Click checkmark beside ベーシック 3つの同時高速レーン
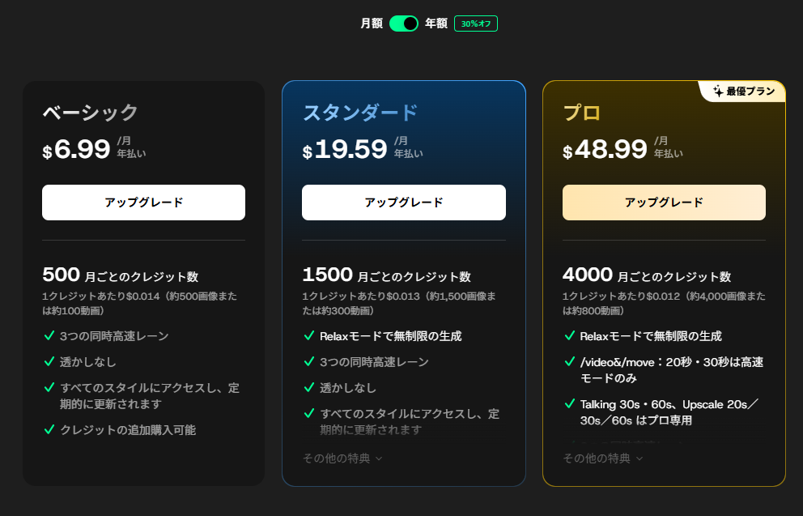803x516 pixels. (x=49, y=336)
